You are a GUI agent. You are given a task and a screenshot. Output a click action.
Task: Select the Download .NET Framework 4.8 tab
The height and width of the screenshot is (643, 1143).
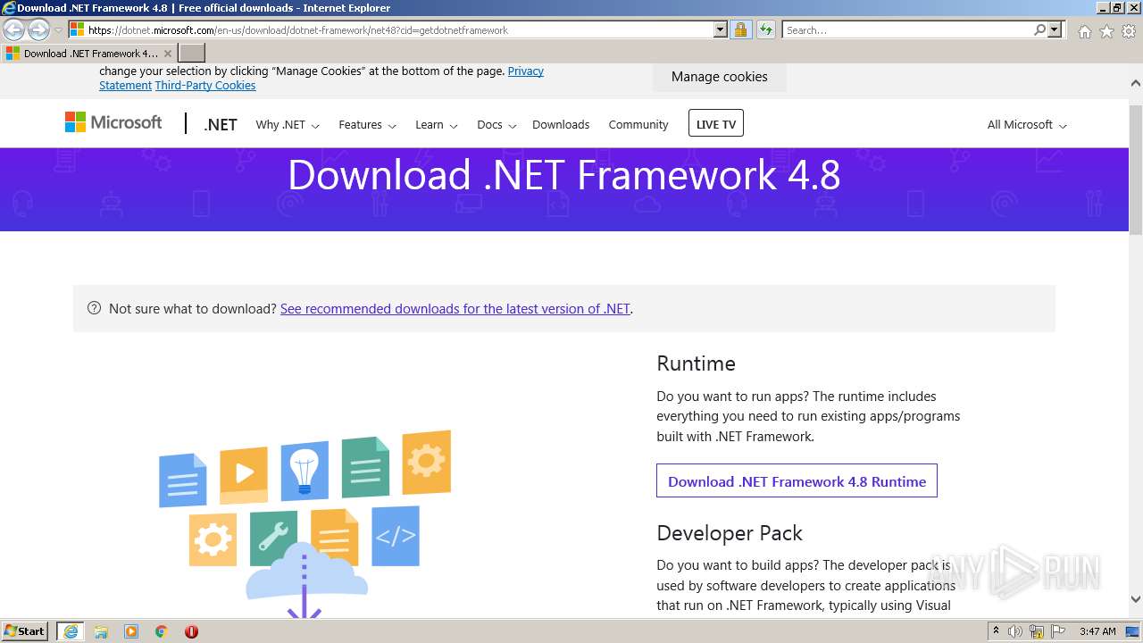coord(89,54)
